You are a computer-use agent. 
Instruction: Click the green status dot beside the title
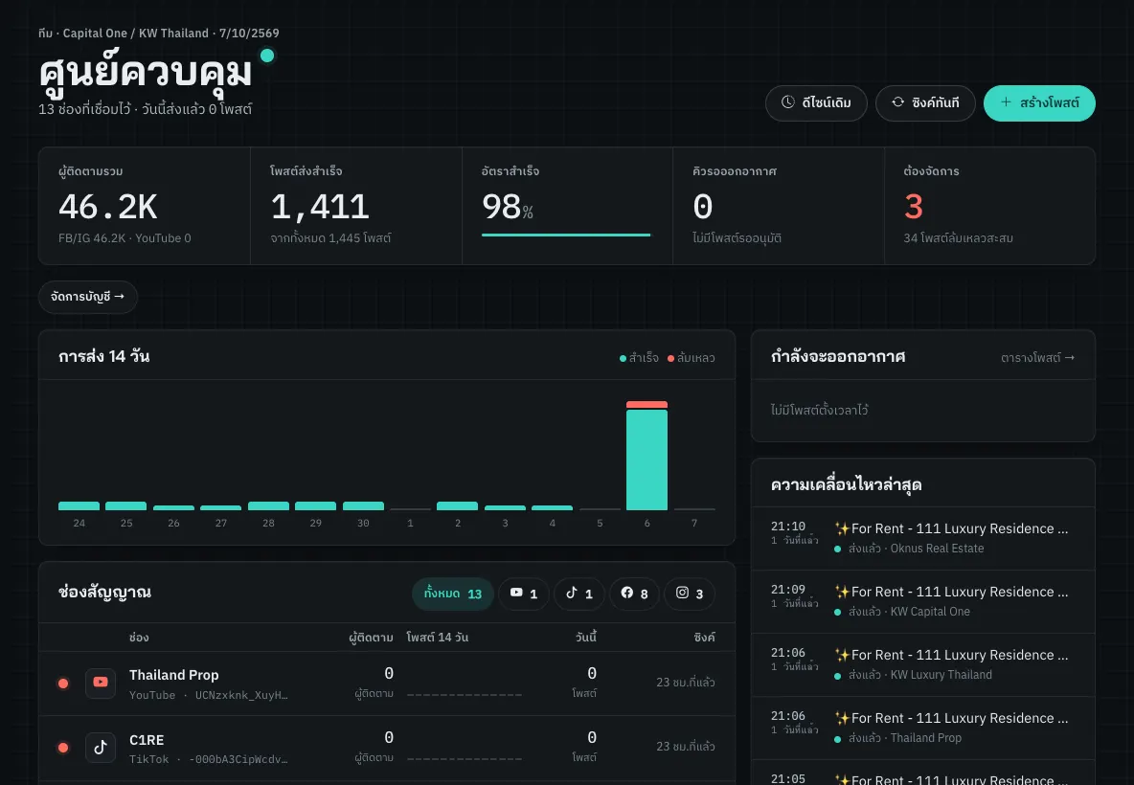click(x=267, y=56)
